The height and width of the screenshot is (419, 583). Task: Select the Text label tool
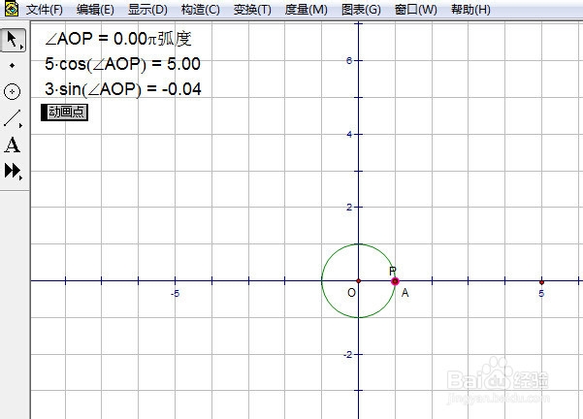(x=12, y=145)
